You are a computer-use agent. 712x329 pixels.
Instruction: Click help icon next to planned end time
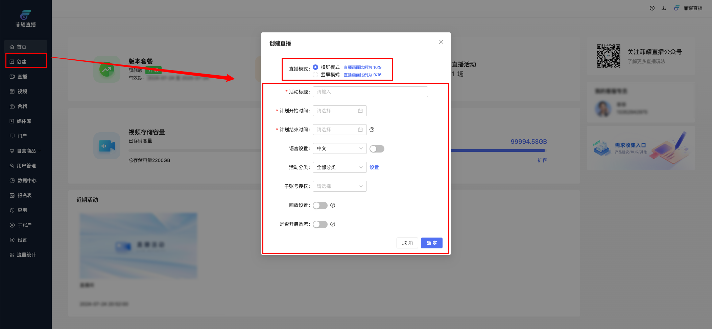coord(372,130)
